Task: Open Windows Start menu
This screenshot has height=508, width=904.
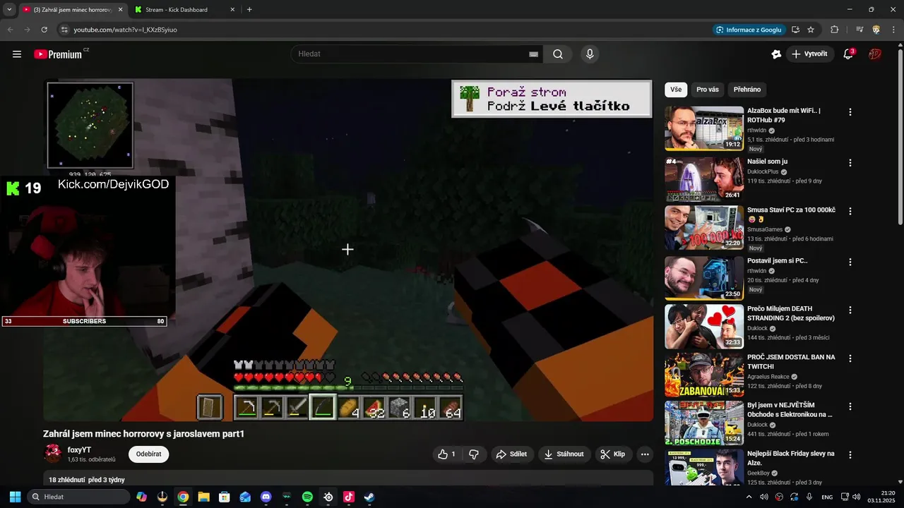Action: click(15, 497)
